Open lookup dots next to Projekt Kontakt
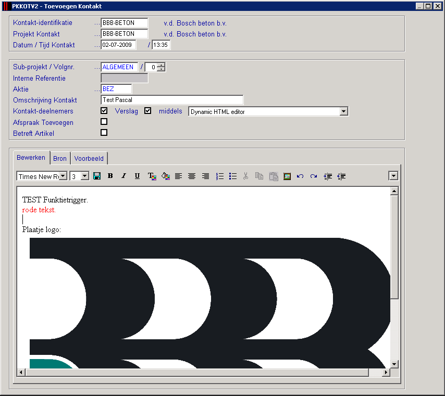Viewport: 445px width, 396px height. (97, 34)
